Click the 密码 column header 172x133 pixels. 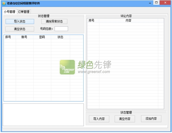coord(42,37)
